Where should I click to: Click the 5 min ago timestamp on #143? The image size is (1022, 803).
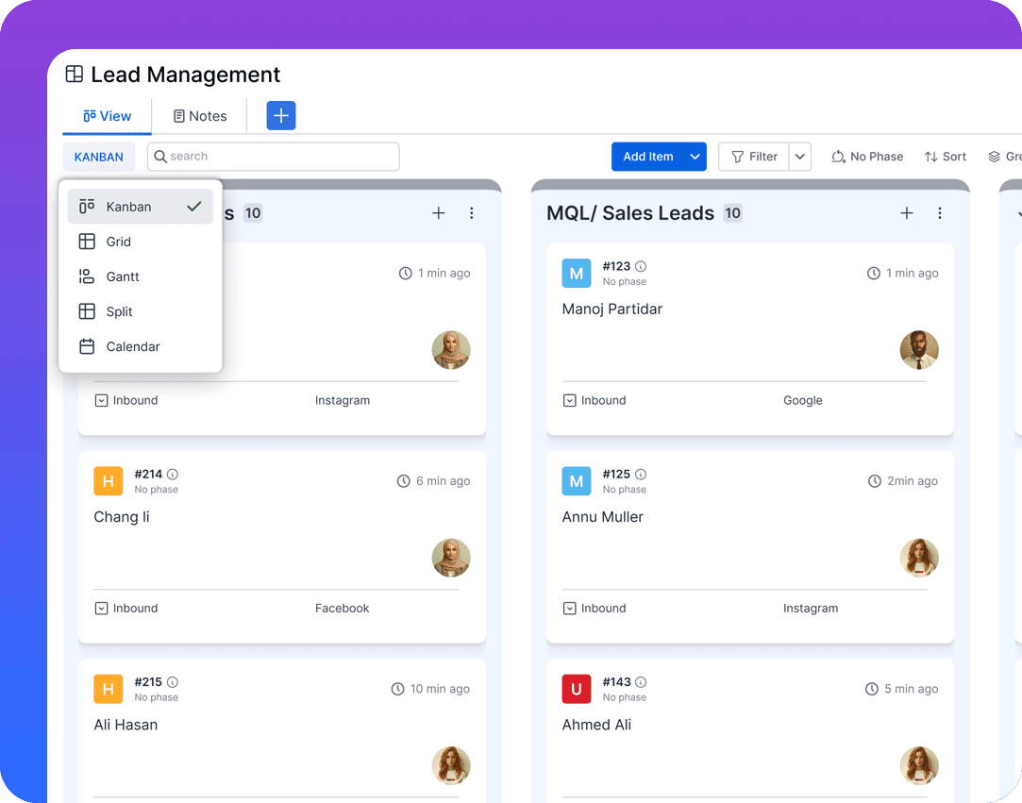pos(912,689)
